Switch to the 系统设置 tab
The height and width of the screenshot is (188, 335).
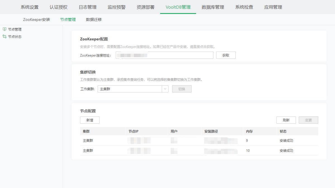coord(30,7)
